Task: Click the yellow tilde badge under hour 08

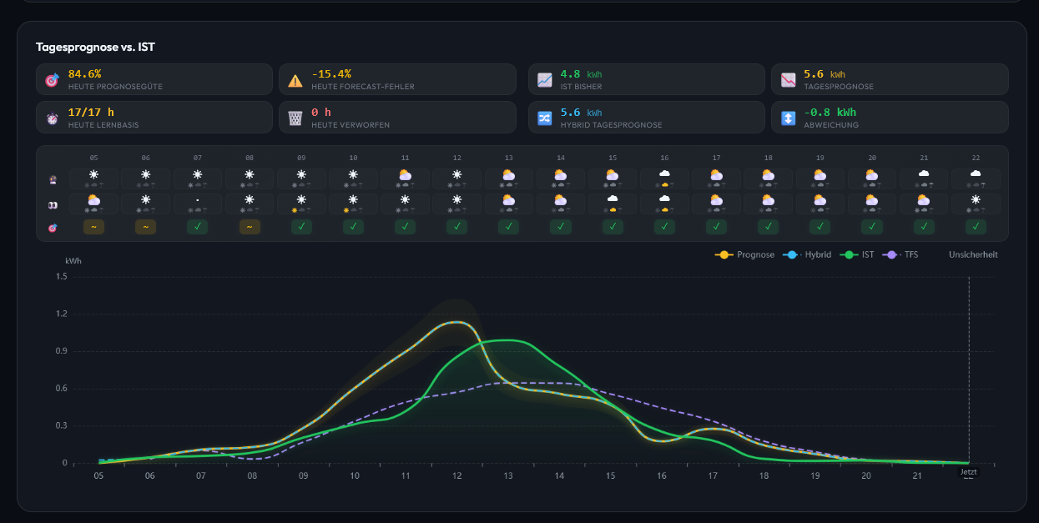Action: pos(250,227)
